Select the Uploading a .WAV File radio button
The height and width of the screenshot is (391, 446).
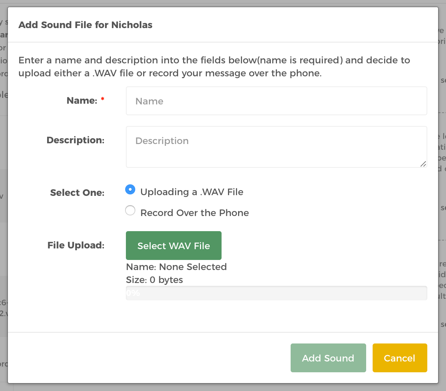click(130, 189)
